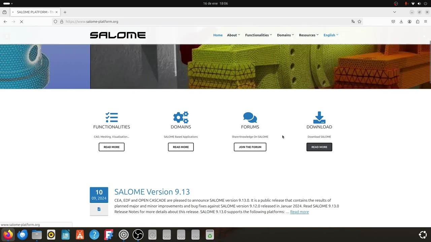Viewport: 431px width, 242px height.
Task: Open the list all tabs chevron
Action: pyautogui.click(x=395, y=12)
